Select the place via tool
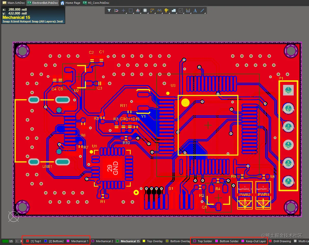309x245 pixels. click(x=167, y=10)
